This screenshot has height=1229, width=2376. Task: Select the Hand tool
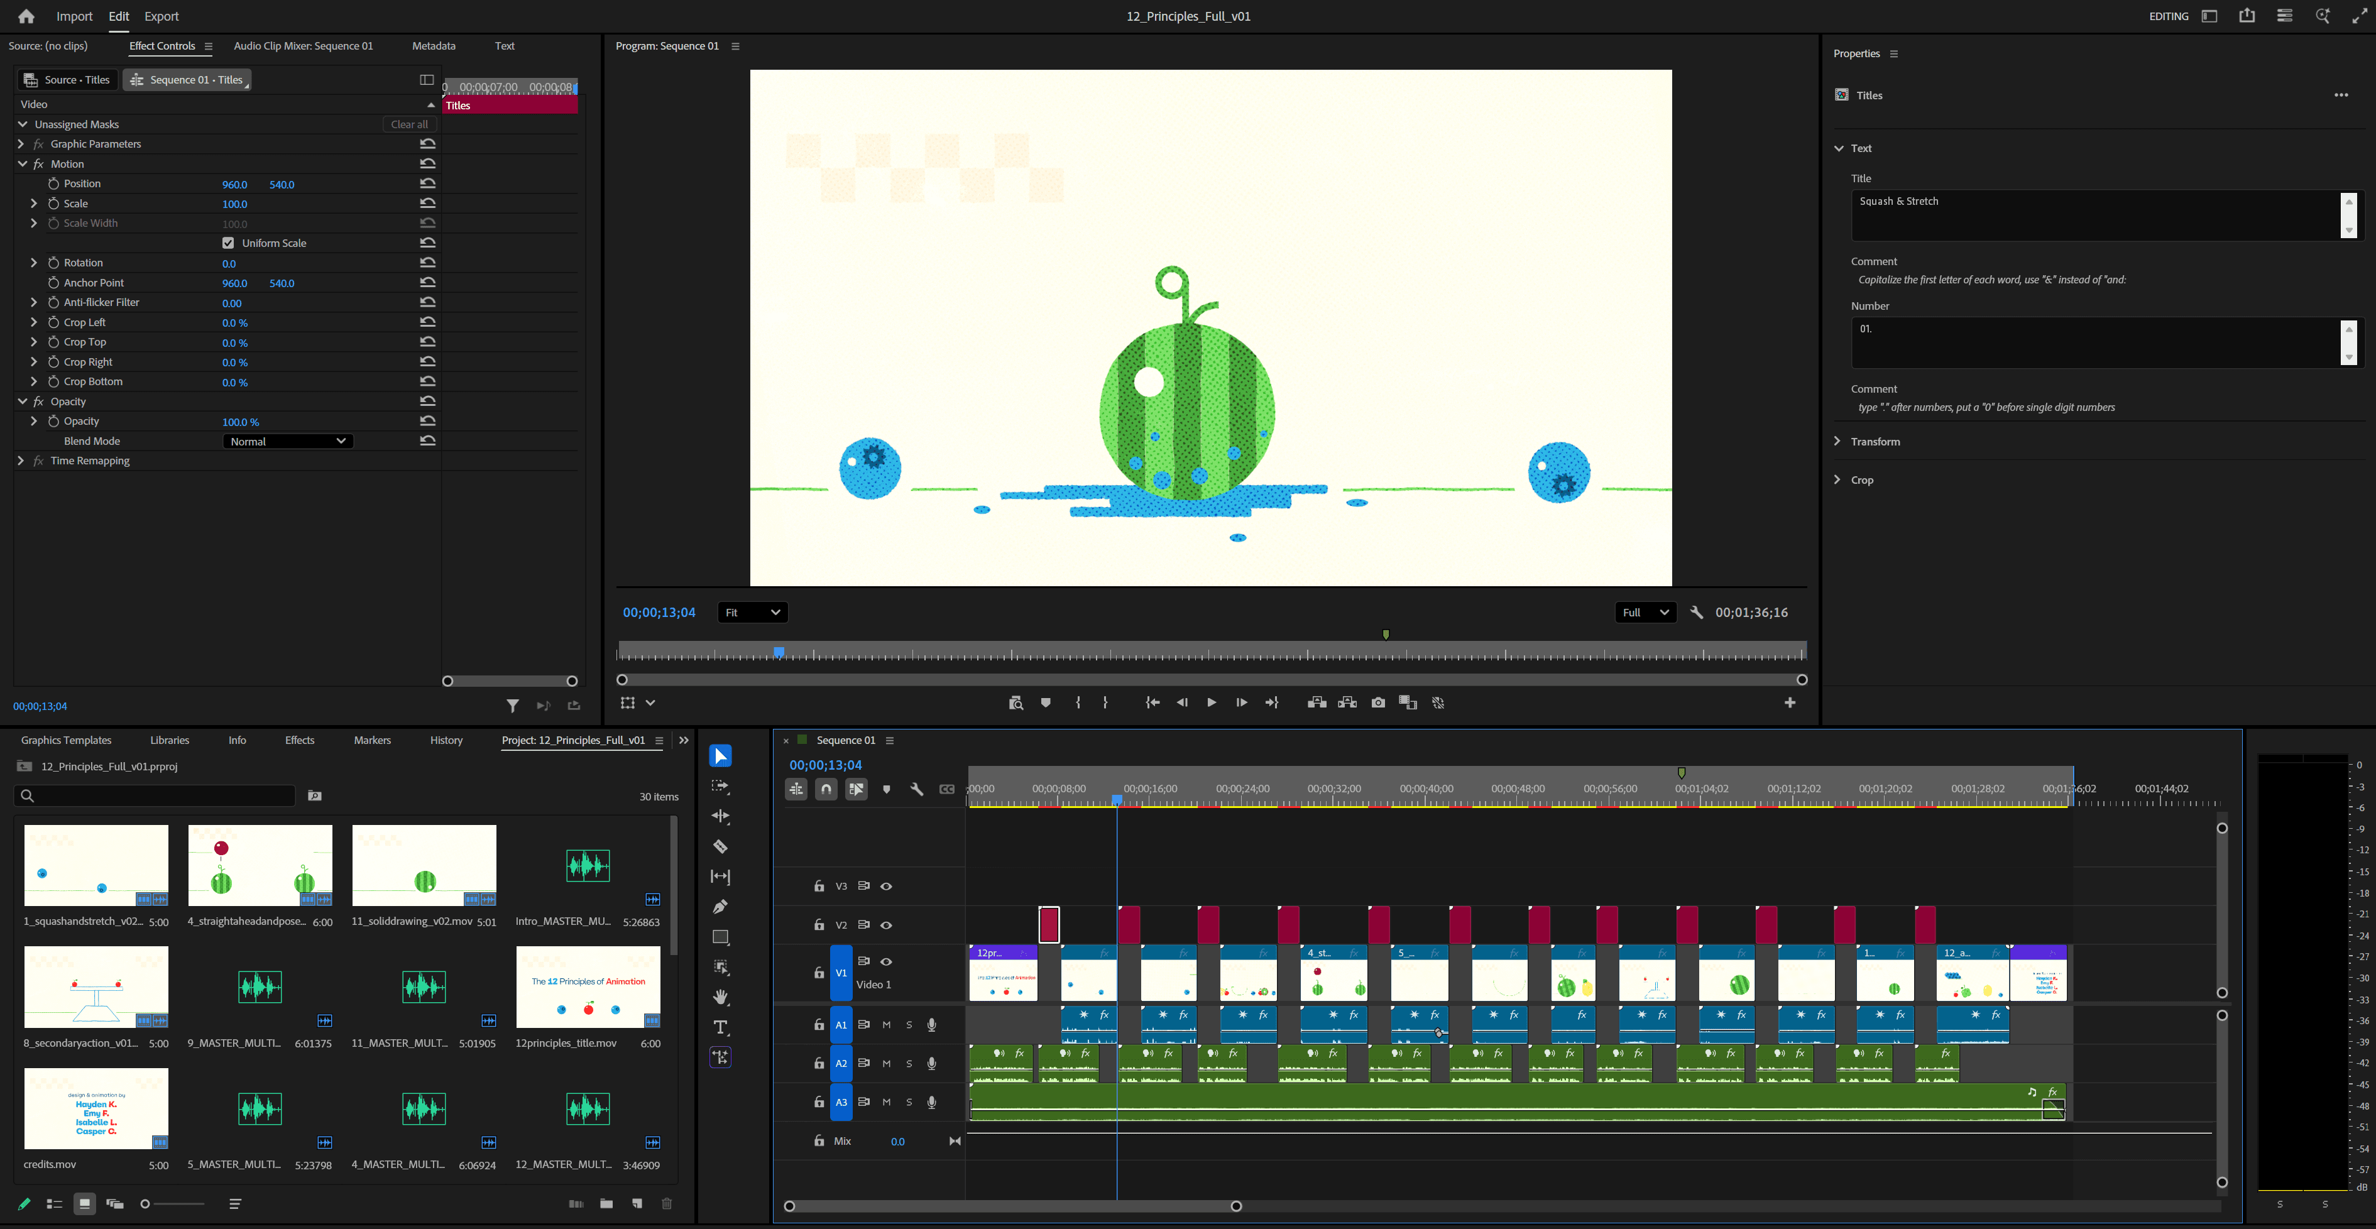720,997
